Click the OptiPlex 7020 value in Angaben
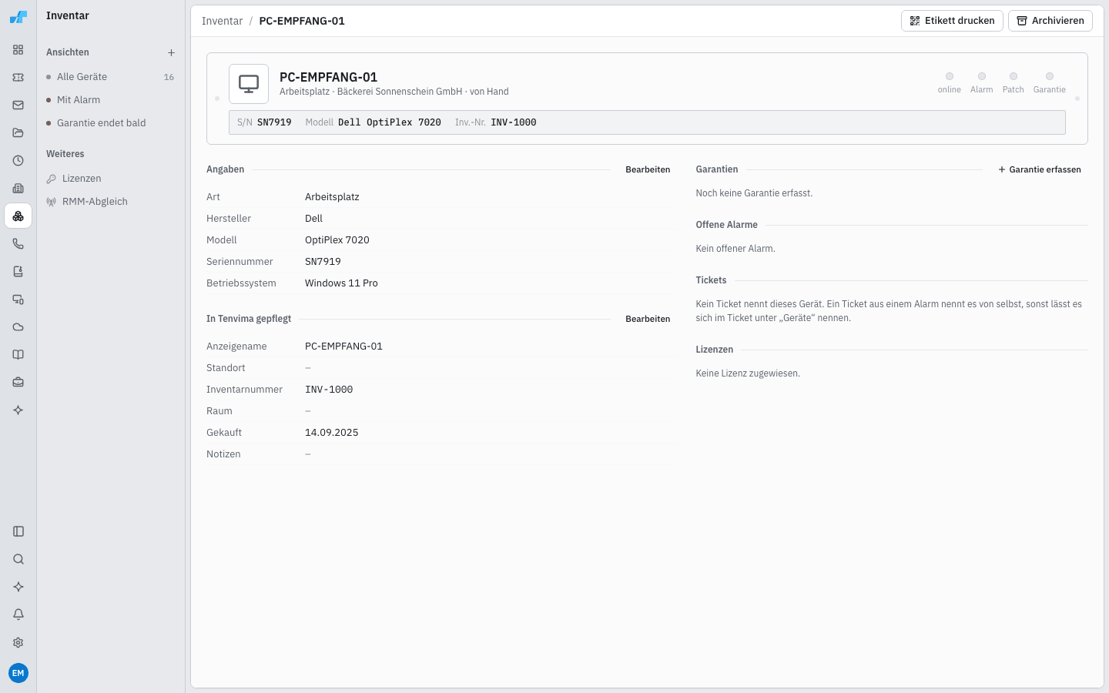1109x693 pixels. pyautogui.click(x=337, y=240)
